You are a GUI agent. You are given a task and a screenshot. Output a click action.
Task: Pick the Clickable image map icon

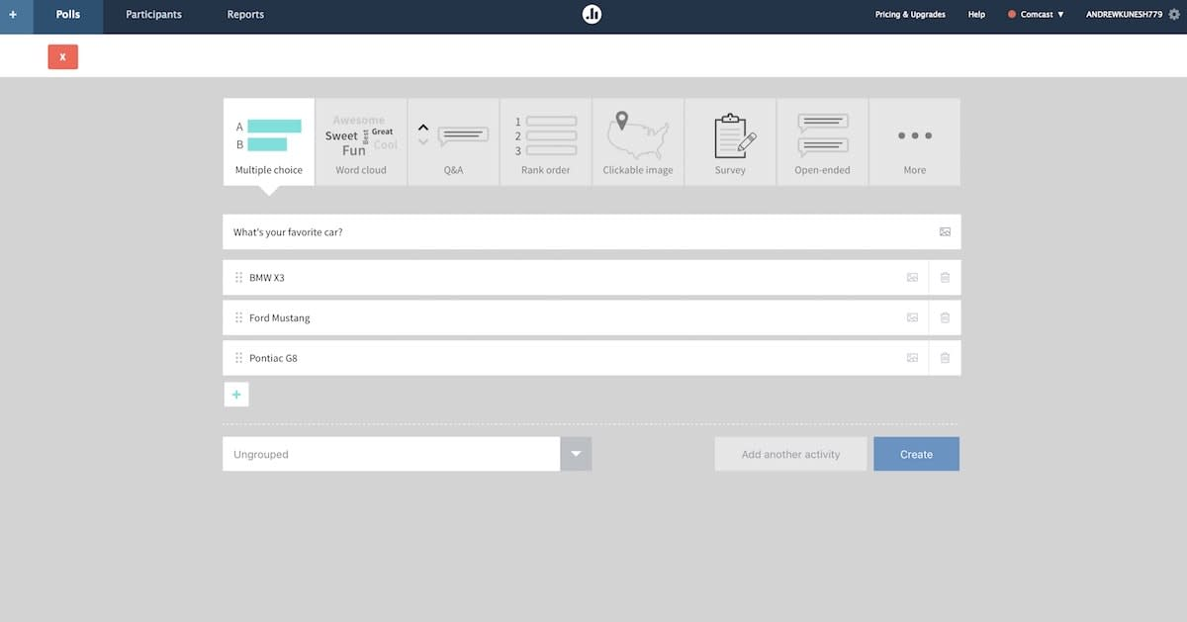(638, 135)
